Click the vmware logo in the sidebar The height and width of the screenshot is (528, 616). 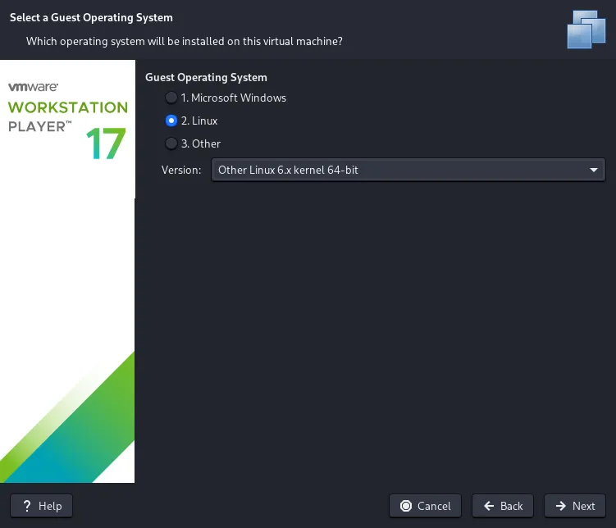[32, 86]
